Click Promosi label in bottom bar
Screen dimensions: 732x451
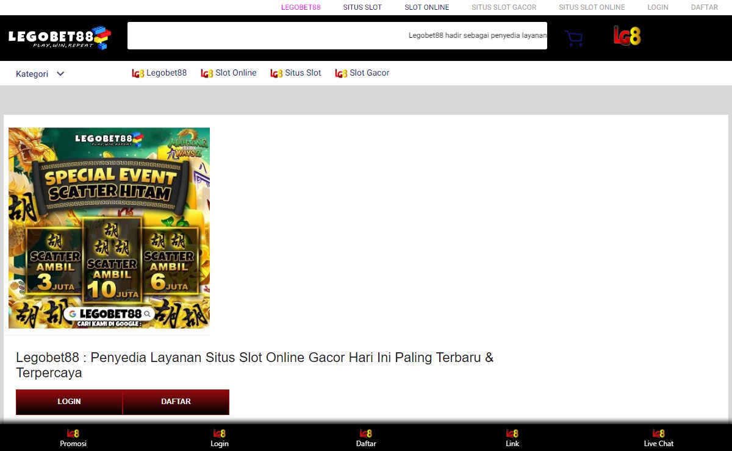pyautogui.click(x=73, y=444)
